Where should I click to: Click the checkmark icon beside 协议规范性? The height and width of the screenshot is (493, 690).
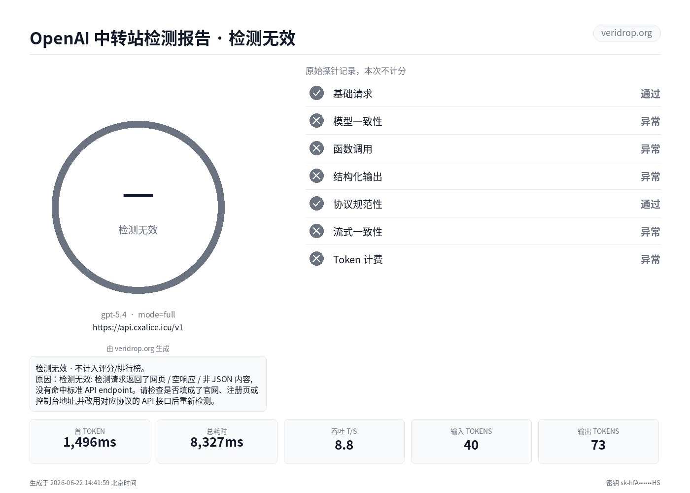pos(316,204)
